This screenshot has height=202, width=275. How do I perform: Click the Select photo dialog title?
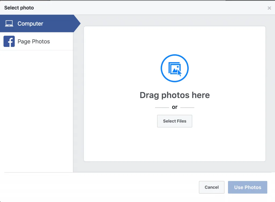pyautogui.click(x=19, y=8)
